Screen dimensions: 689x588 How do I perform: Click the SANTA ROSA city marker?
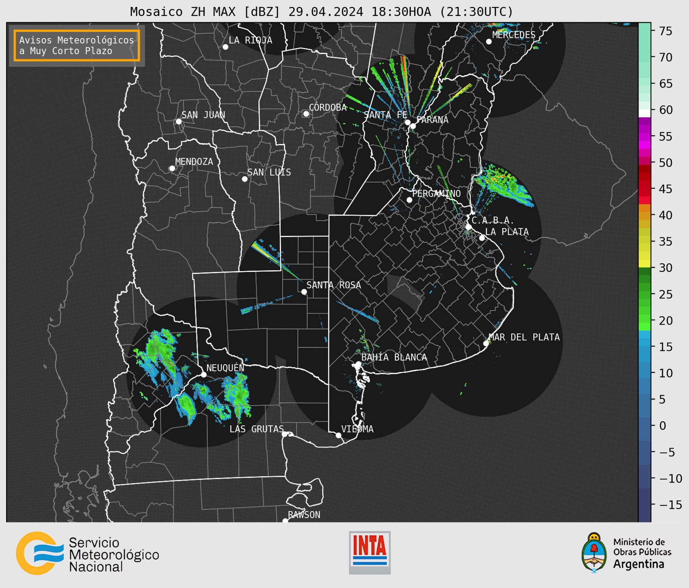point(304,292)
